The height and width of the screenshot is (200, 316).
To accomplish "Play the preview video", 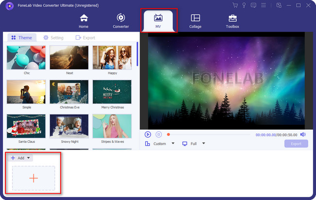I will coord(148,134).
